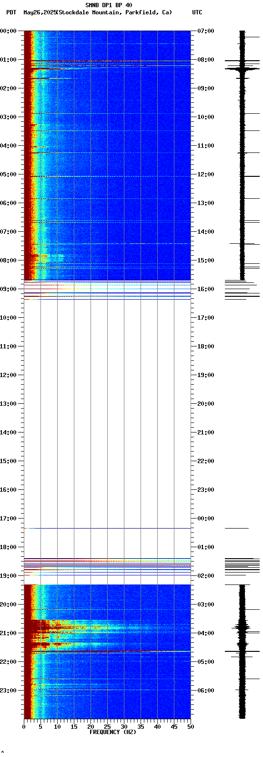Screen dimensions: 263x757
Task: Click the 'FREQUENCY (HZ)' axis label
Action: [113, 732]
